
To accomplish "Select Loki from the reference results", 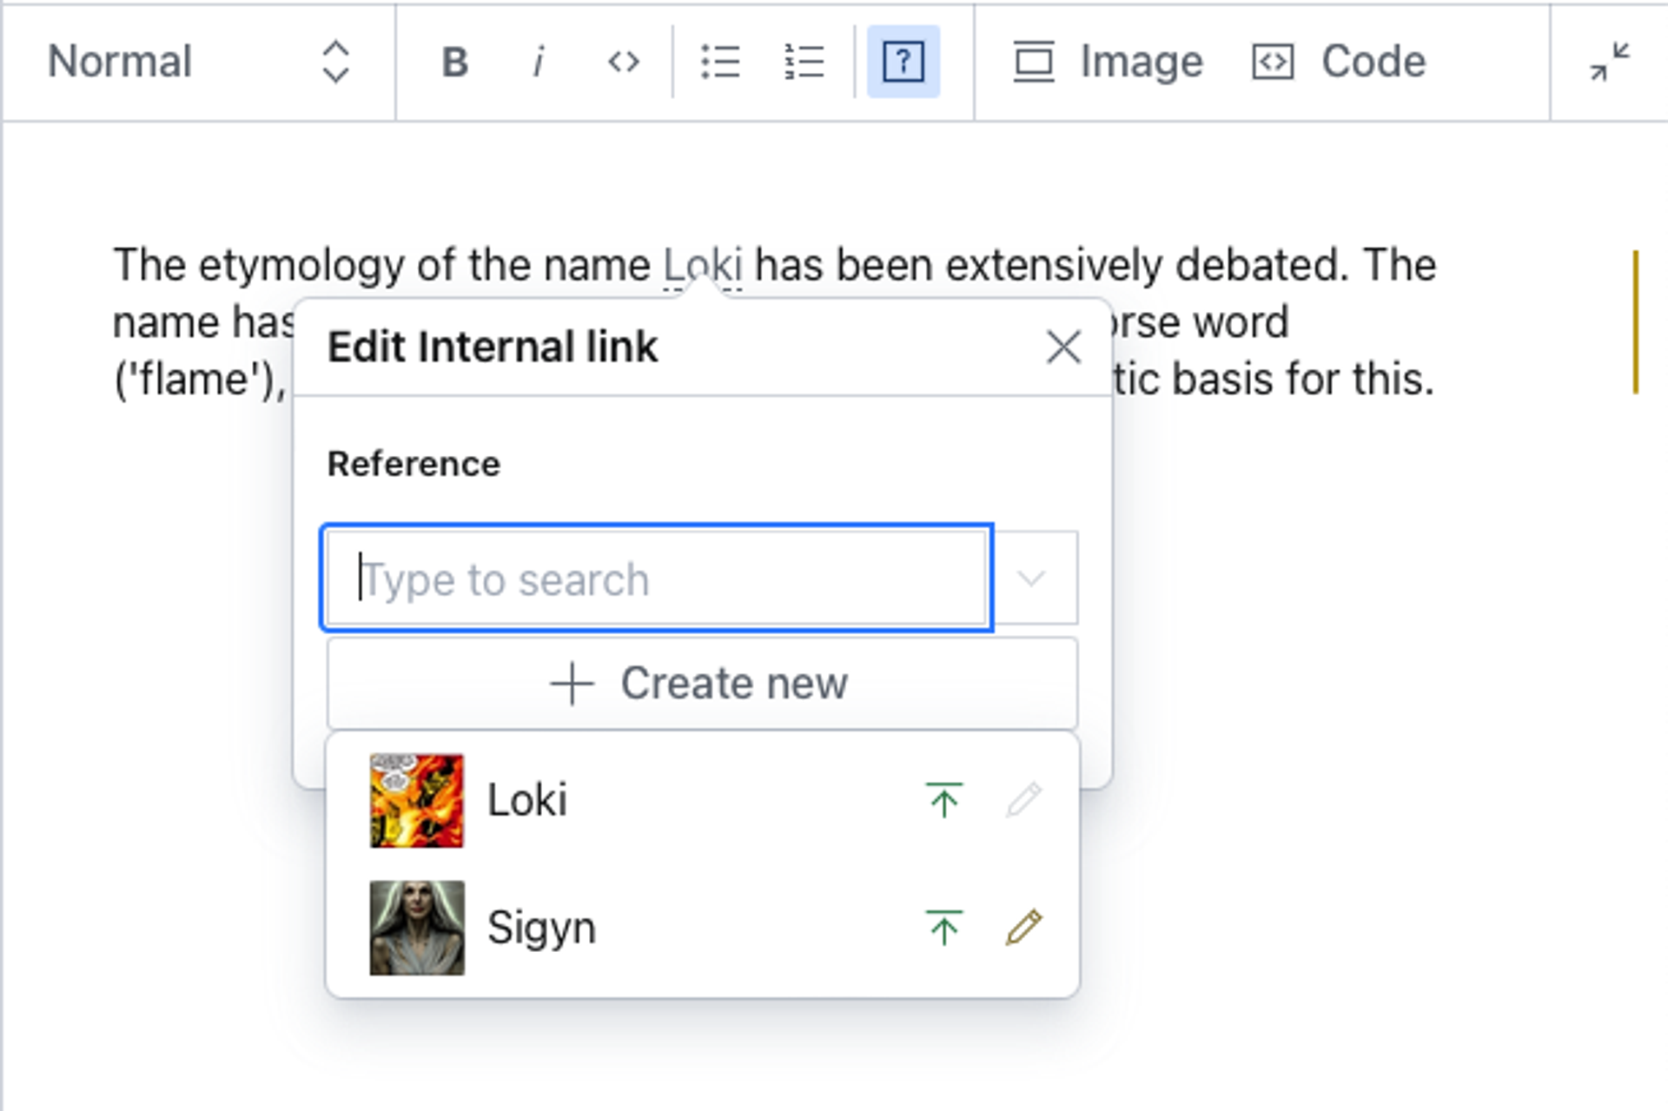I will point(527,800).
